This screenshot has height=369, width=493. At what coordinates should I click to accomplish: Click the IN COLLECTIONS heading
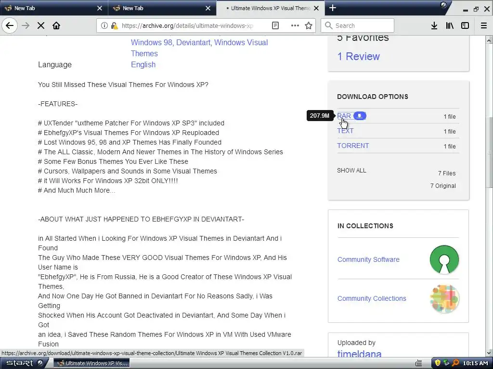(365, 226)
